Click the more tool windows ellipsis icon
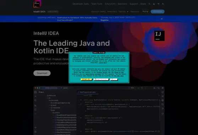The width and height of the screenshot is (198, 135). pos(35,113)
